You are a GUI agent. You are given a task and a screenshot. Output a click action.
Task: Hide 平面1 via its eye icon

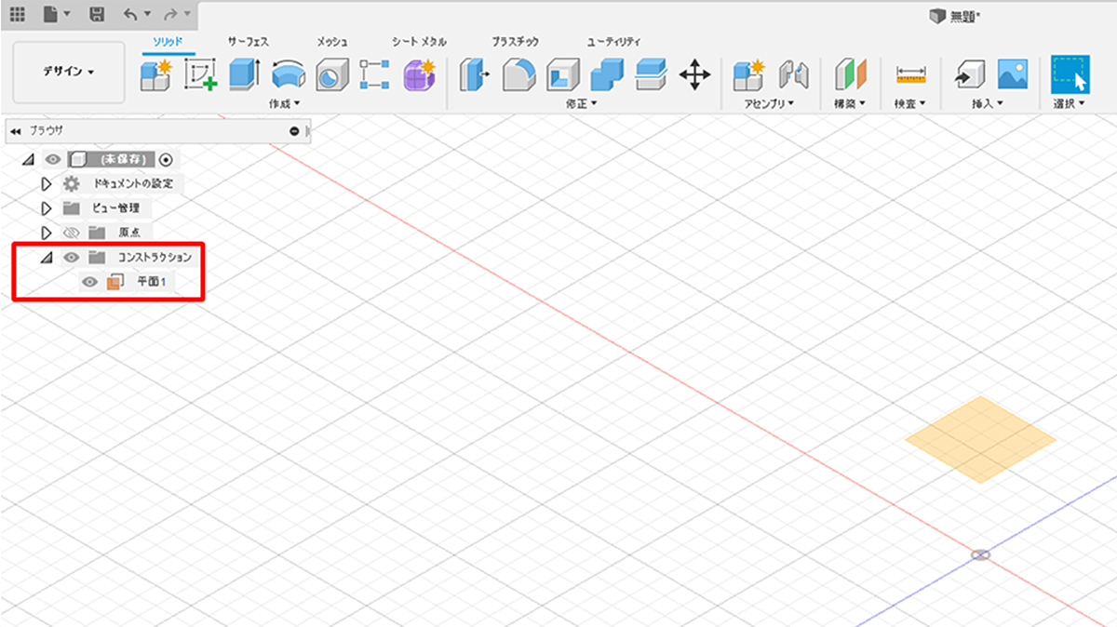90,281
